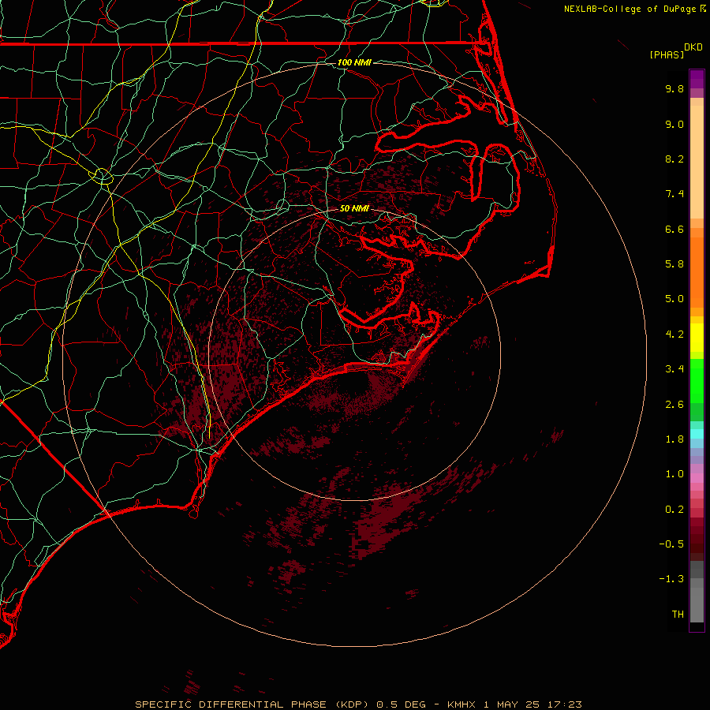Click the DKD product label above the scale

pyautogui.click(x=693, y=47)
